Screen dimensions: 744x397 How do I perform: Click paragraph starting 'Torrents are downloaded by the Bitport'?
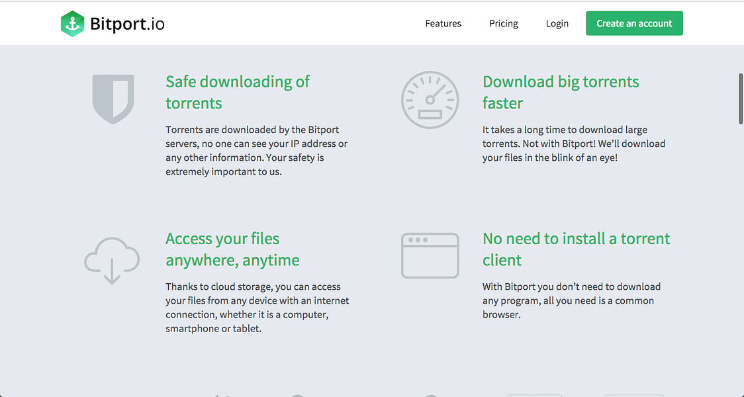[x=257, y=150]
